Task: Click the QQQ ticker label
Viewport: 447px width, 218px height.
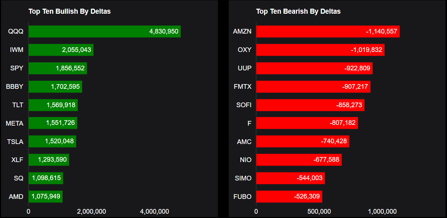Action: click(x=16, y=31)
